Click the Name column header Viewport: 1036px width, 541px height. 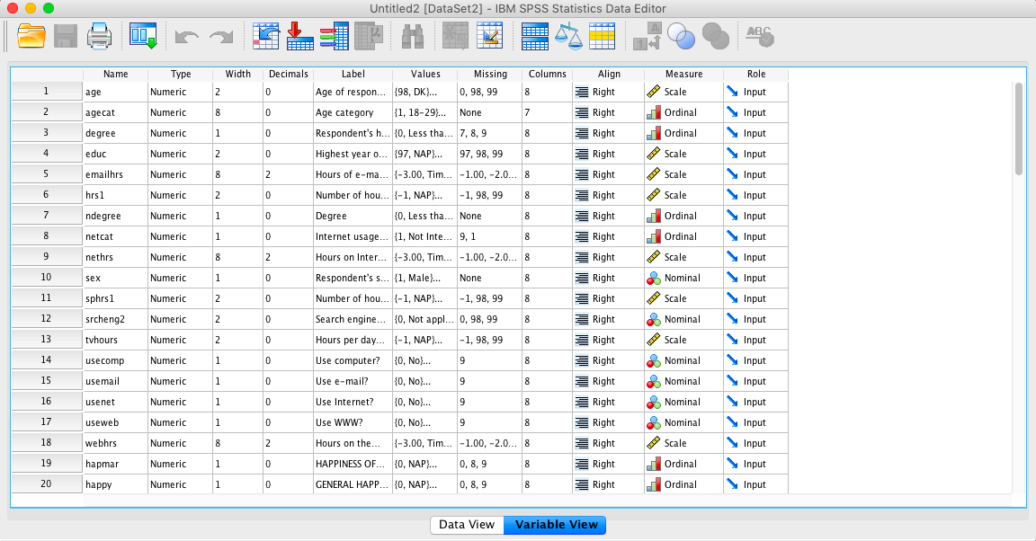click(x=115, y=74)
